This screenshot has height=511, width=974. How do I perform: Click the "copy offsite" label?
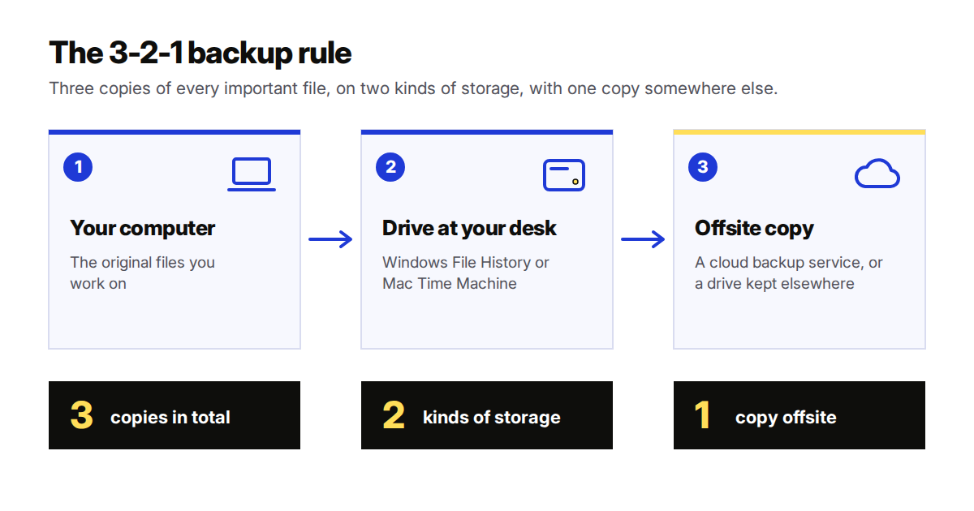coord(786,418)
